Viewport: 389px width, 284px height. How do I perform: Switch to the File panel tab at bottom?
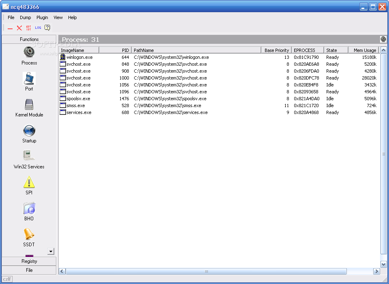click(x=29, y=270)
